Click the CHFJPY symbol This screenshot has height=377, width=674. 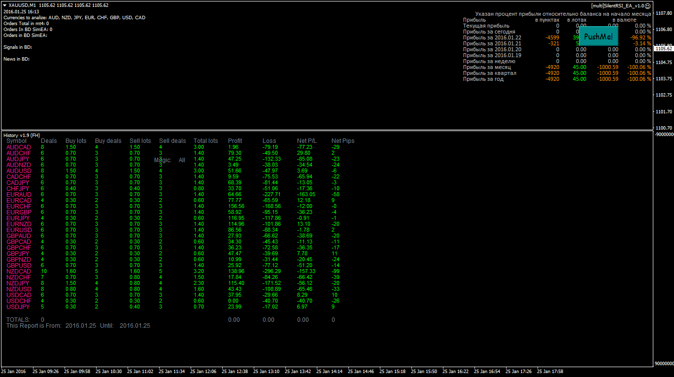[18, 188]
